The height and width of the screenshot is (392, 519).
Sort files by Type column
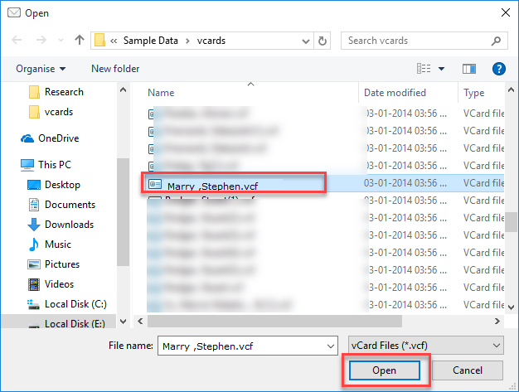point(473,93)
